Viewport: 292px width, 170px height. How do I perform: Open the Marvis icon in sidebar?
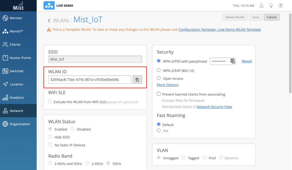coord(5,31)
